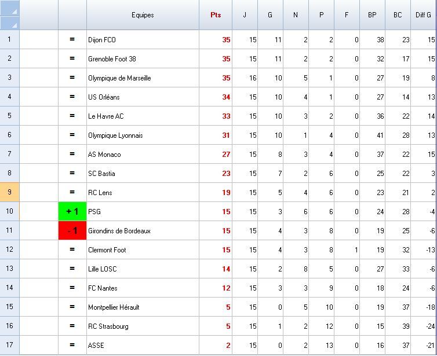Click the equals indicator beside ASSE
437x356 pixels.
(72, 345)
